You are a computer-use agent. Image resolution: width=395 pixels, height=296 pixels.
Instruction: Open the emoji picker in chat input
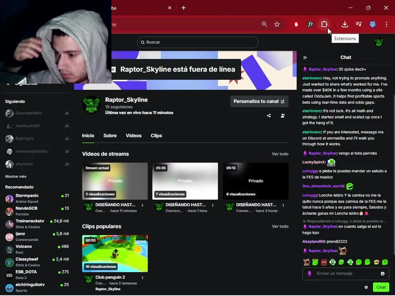[382, 274]
